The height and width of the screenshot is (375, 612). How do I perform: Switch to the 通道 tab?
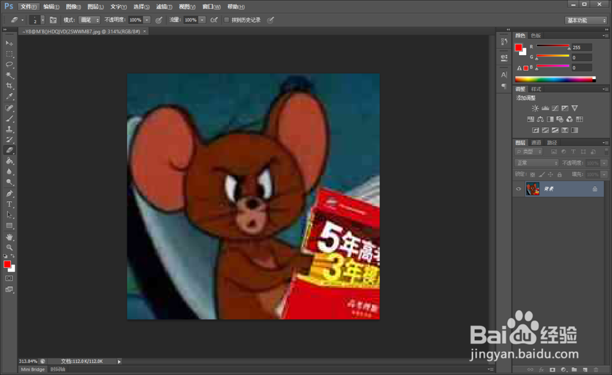536,143
